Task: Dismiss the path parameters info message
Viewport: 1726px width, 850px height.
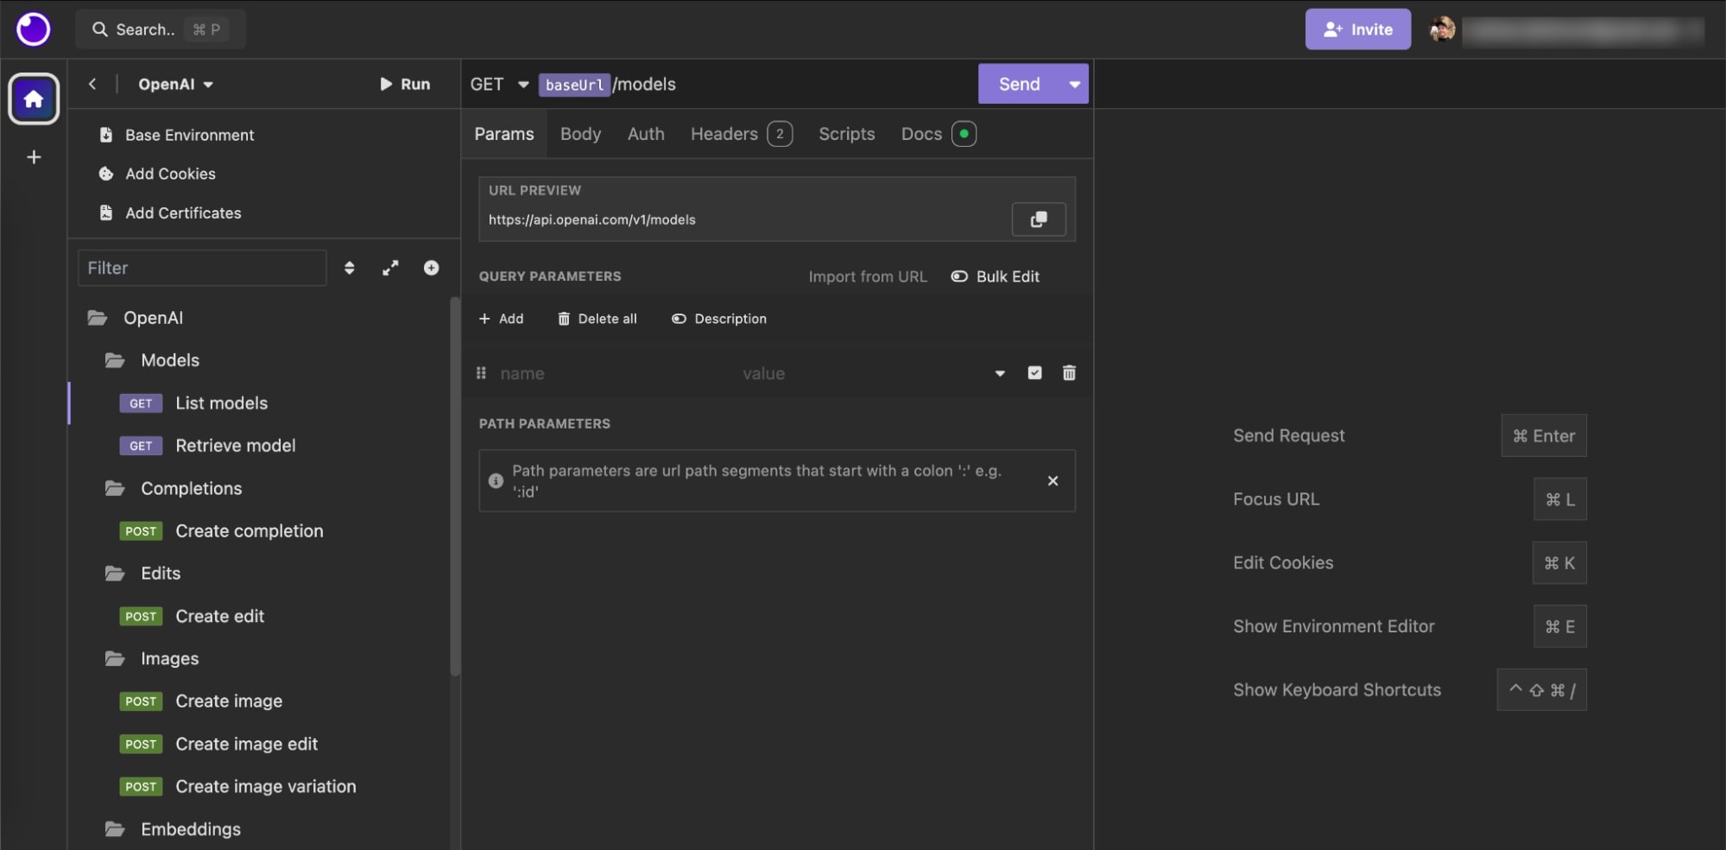Action: (1053, 481)
